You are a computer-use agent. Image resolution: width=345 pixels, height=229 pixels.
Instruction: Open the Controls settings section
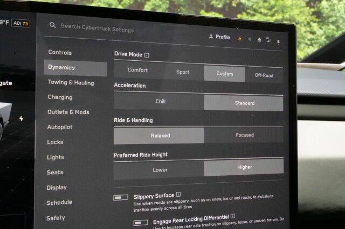[60, 53]
